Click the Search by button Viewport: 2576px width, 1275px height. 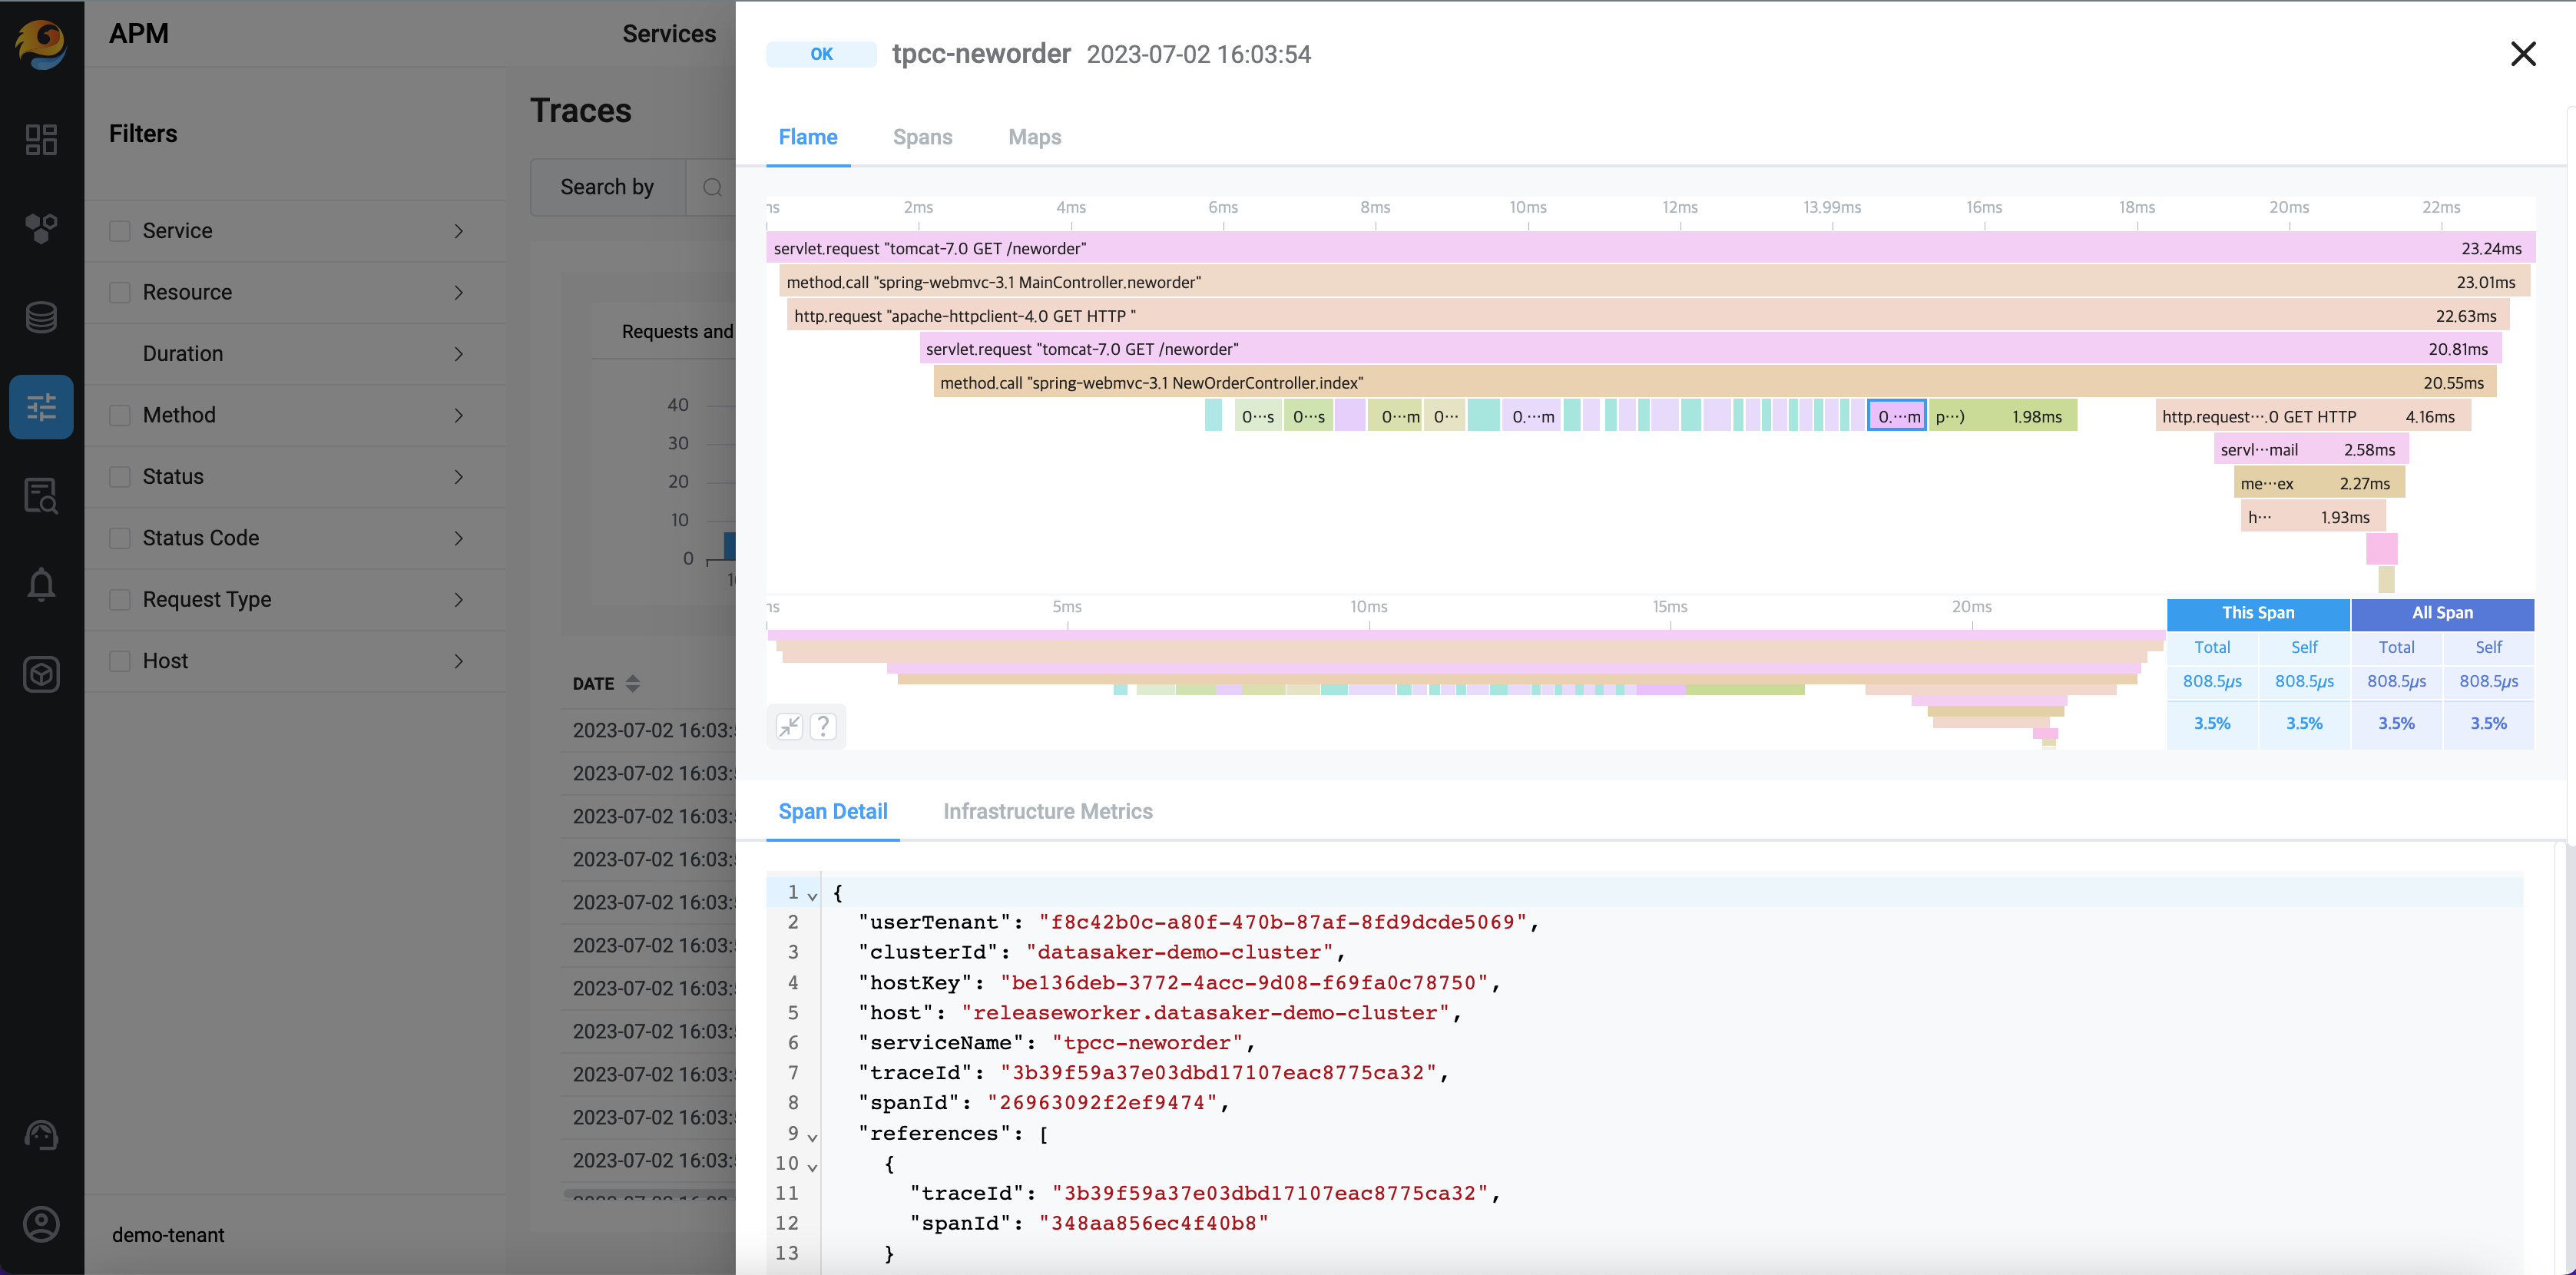(607, 187)
